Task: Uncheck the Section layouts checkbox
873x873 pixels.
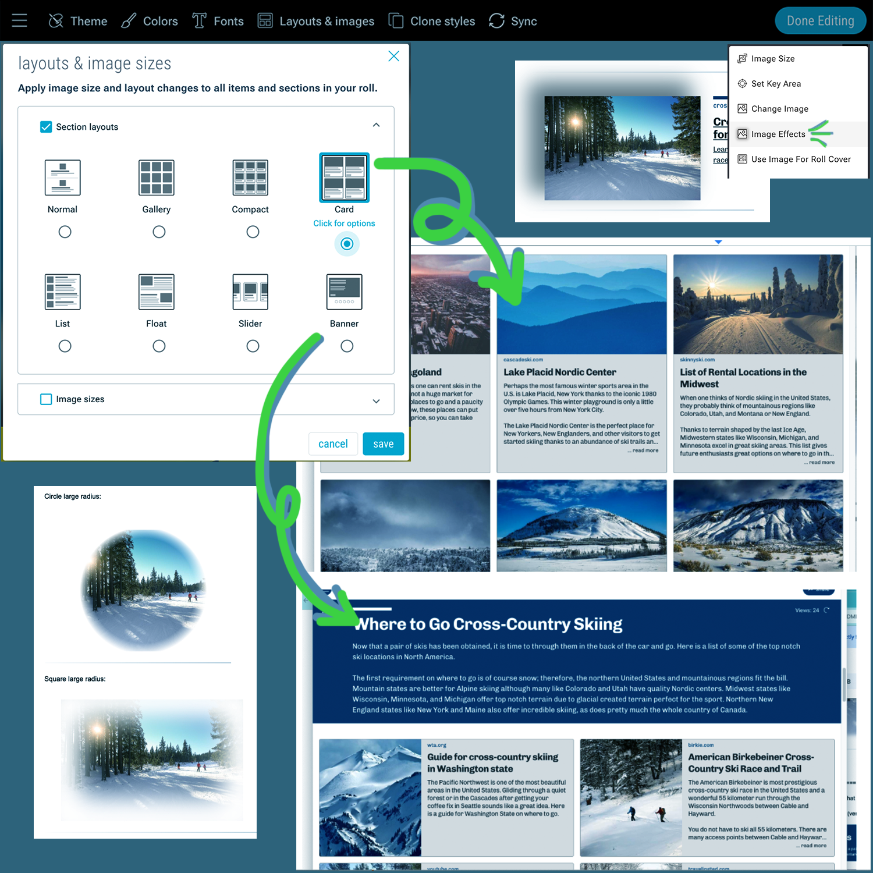Action: (x=46, y=127)
